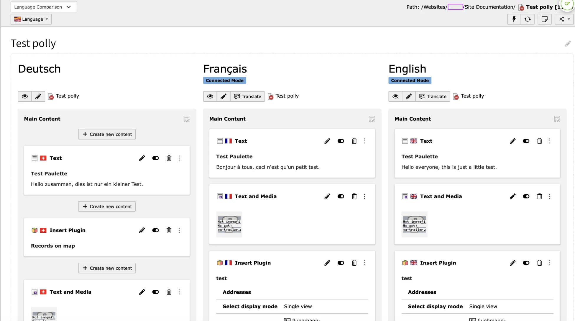Toggle visibility of Français Text element
This screenshot has height=321, width=575.
point(341,141)
